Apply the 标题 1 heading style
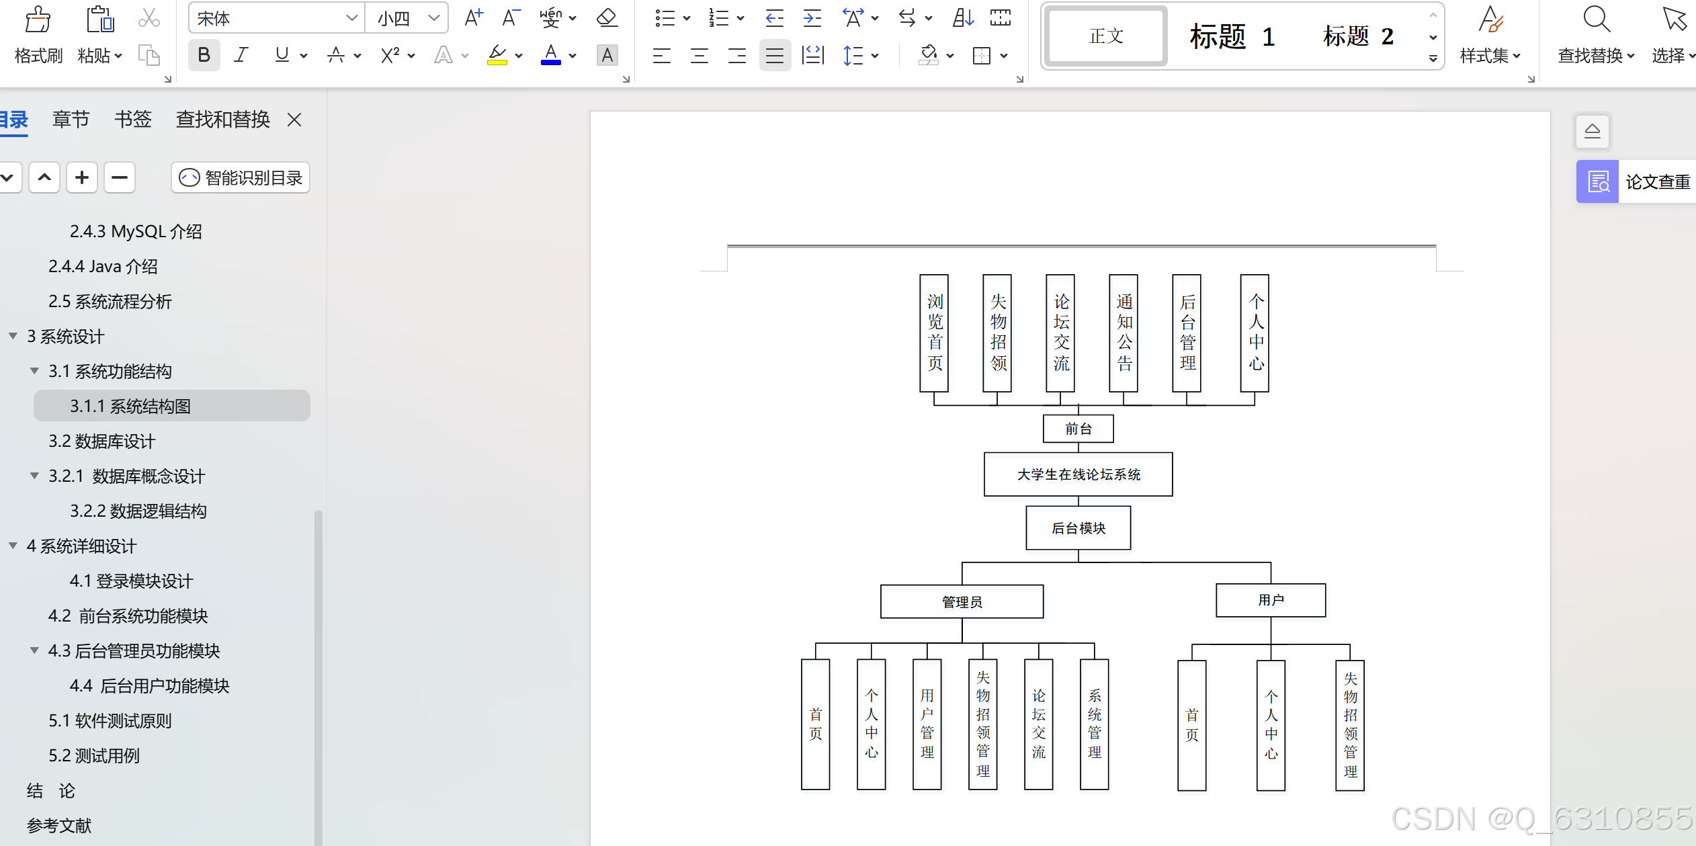Viewport: 1696px width, 846px height. pyautogui.click(x=1232, y=36)
